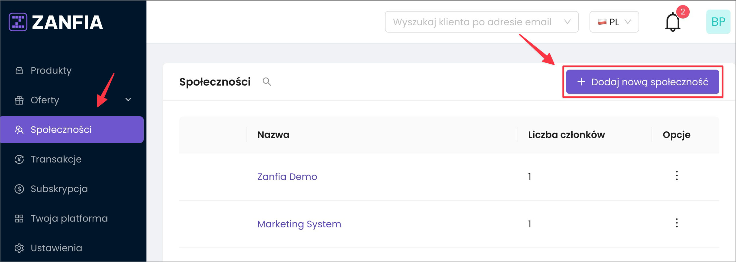Expand the Oferty submenu chevron
The height and width of the screenshot is (262, 736).
pos(128,100)
